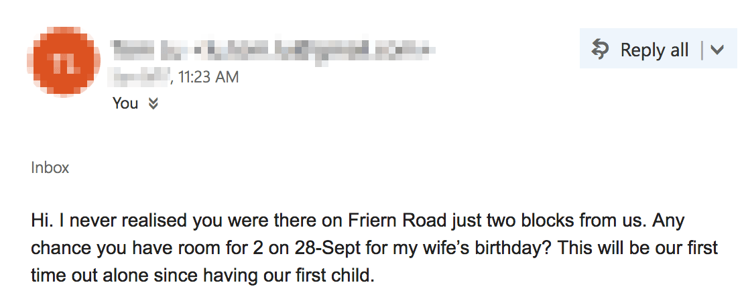
Task: Open the Reply all dropdown chevron
Action: pyautogui.click(x=717, y=50)
